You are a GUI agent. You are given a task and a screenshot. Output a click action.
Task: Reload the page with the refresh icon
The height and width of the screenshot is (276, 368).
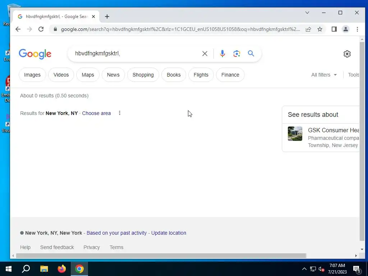[x=41, y=29]
